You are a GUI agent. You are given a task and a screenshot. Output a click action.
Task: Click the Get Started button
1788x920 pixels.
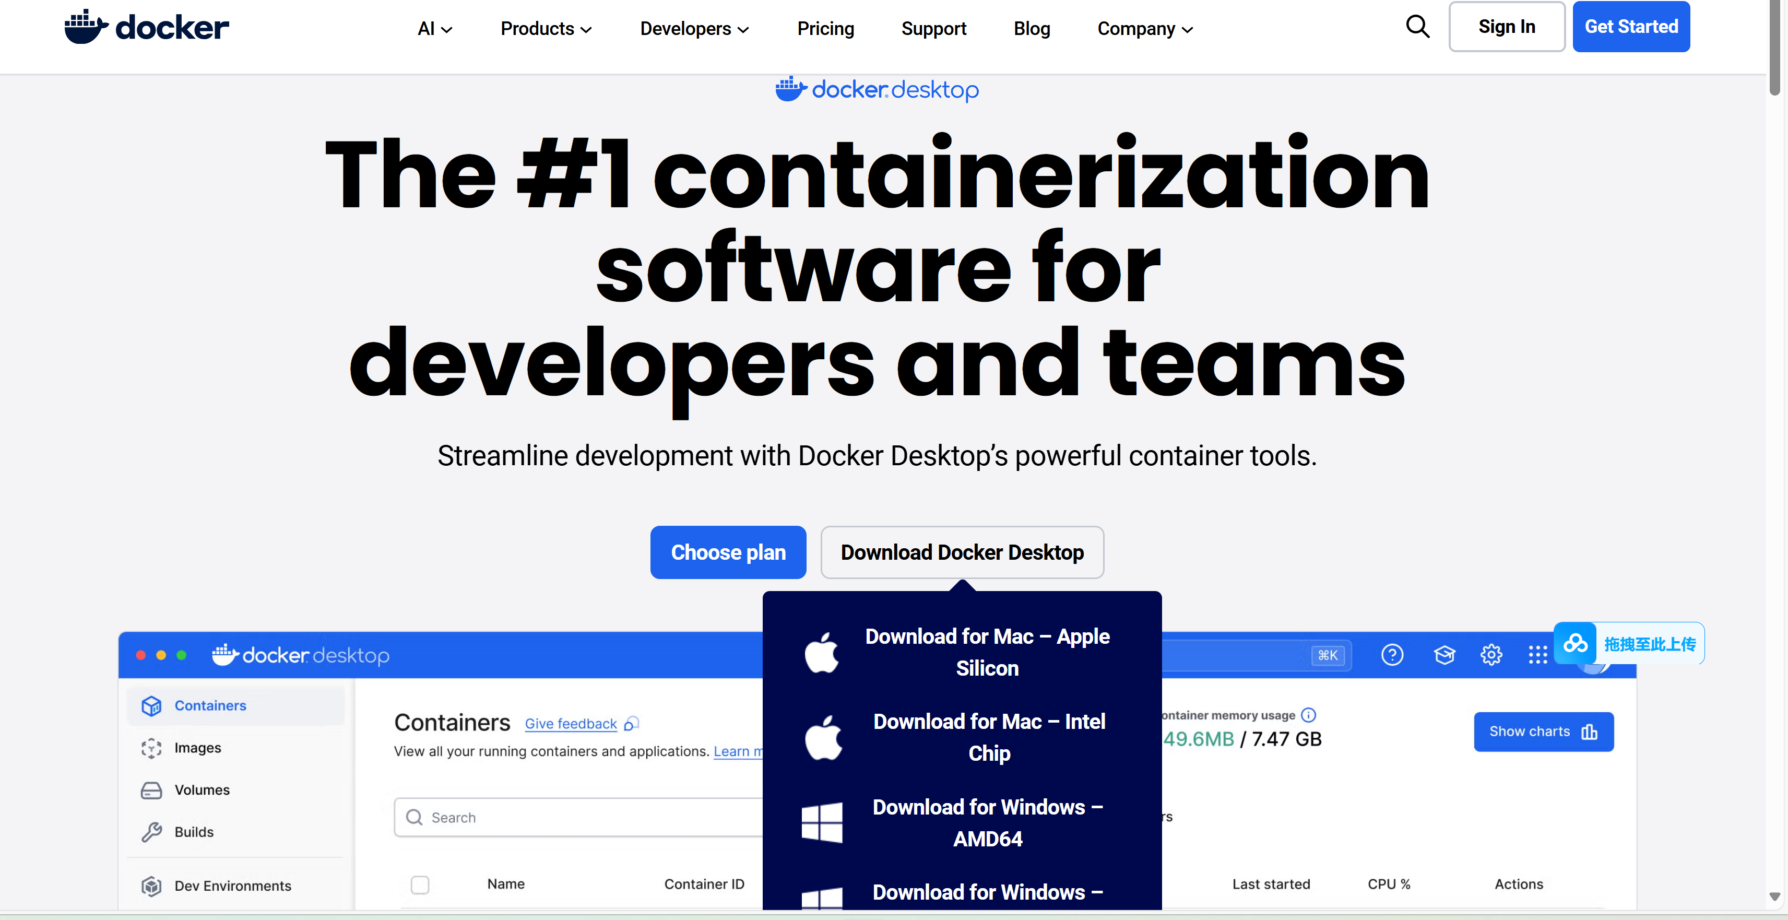pyautogui.click(x=1631, y=27)
